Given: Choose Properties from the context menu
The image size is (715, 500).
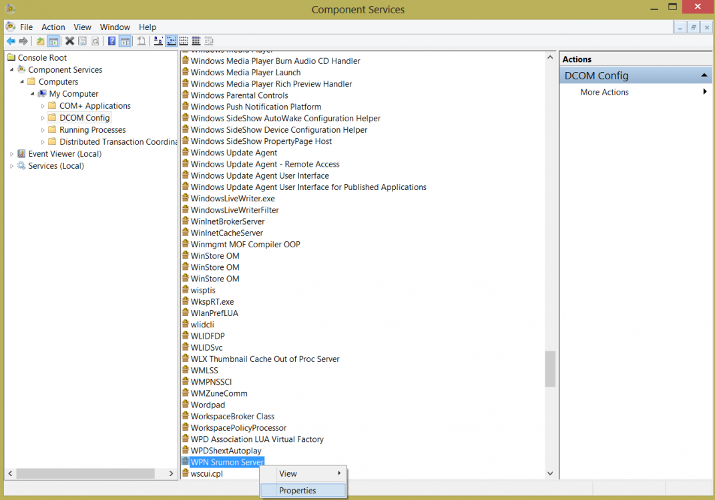Looking at the screenshot, I should (303, 491).
